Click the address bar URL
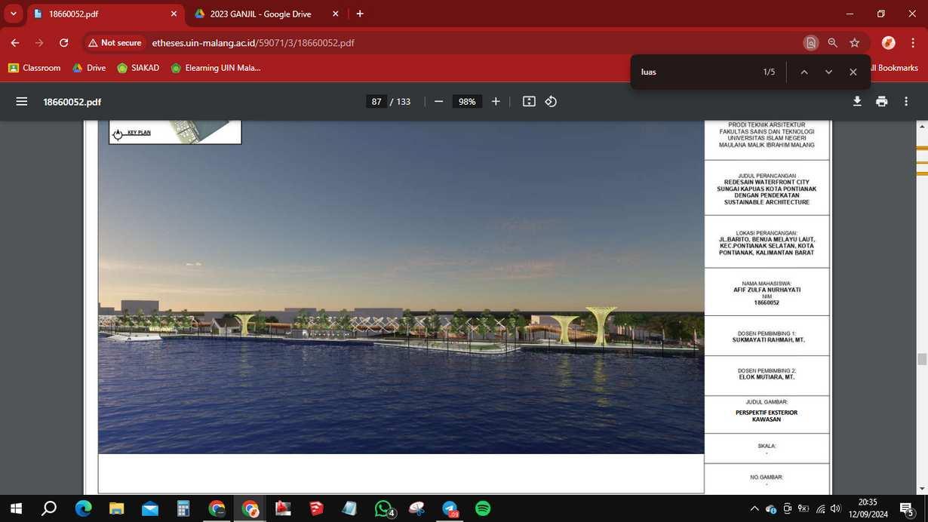The height and width of the screenshot is (522, 928). 254,43
